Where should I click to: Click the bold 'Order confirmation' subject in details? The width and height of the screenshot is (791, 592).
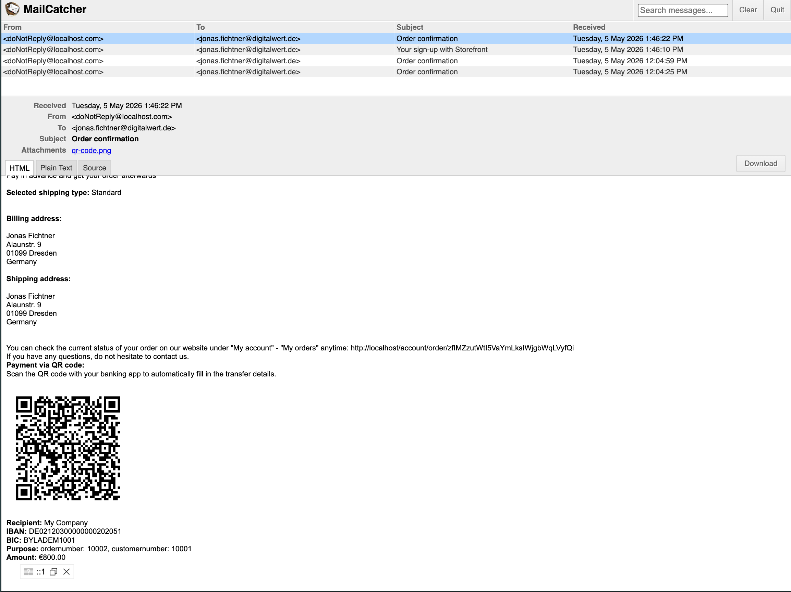[105, 139]
